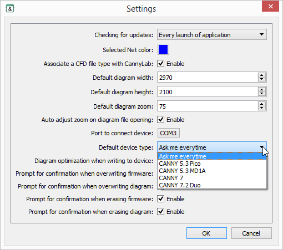The height and width of the screenshot is (250, 283).
Task: Increase Default diagram width with up arrow
Action: 261,75
